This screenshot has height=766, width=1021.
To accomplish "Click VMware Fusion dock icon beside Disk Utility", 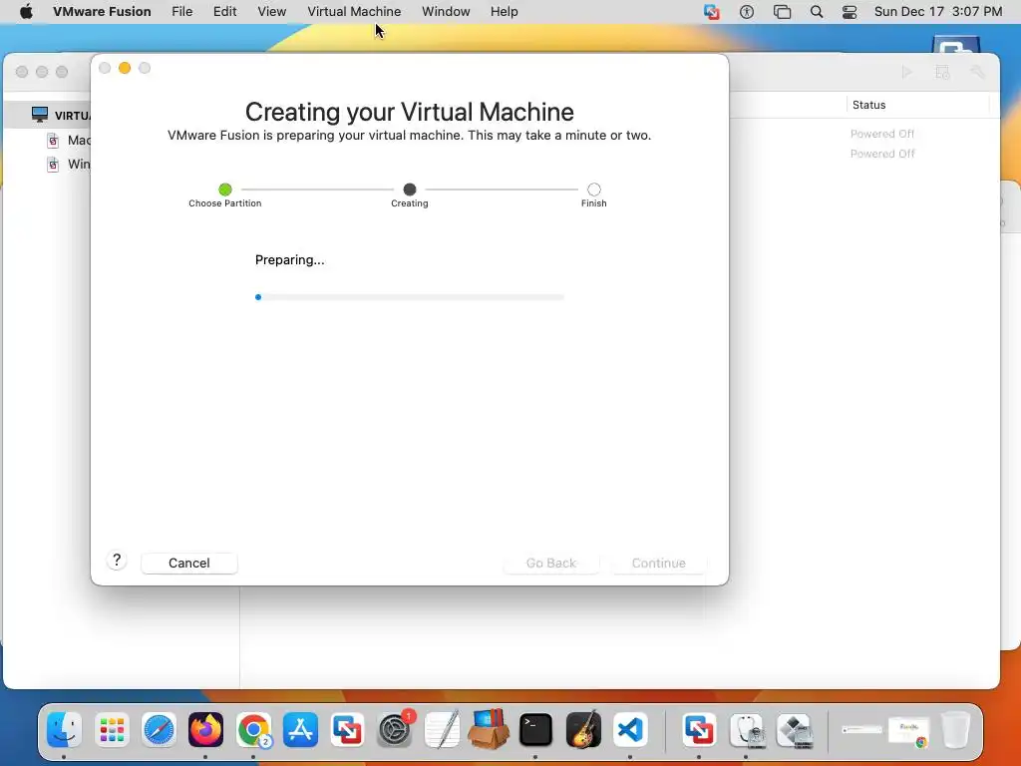I will tap(699, 729).
